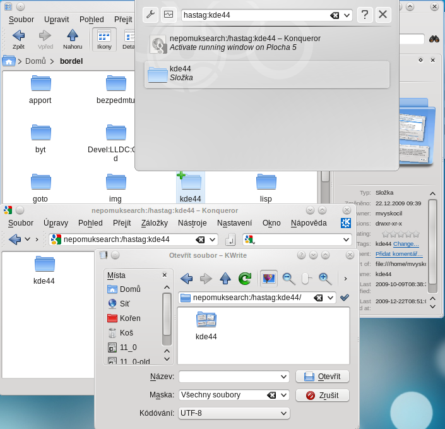This screenshot has width=445, height=429.
Task: Go back in KWrite file dialog
Action: pos(186,279)
